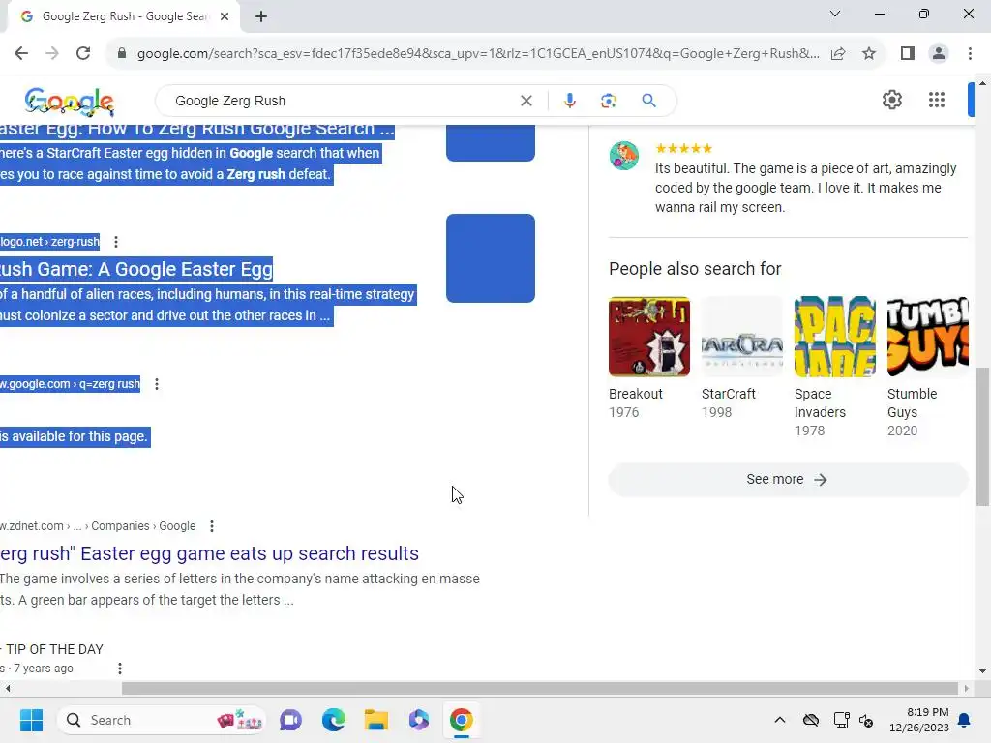This screenshot has width=991, height=743.
Task: Bookmark this page with star icon
Action: [869, 54]
